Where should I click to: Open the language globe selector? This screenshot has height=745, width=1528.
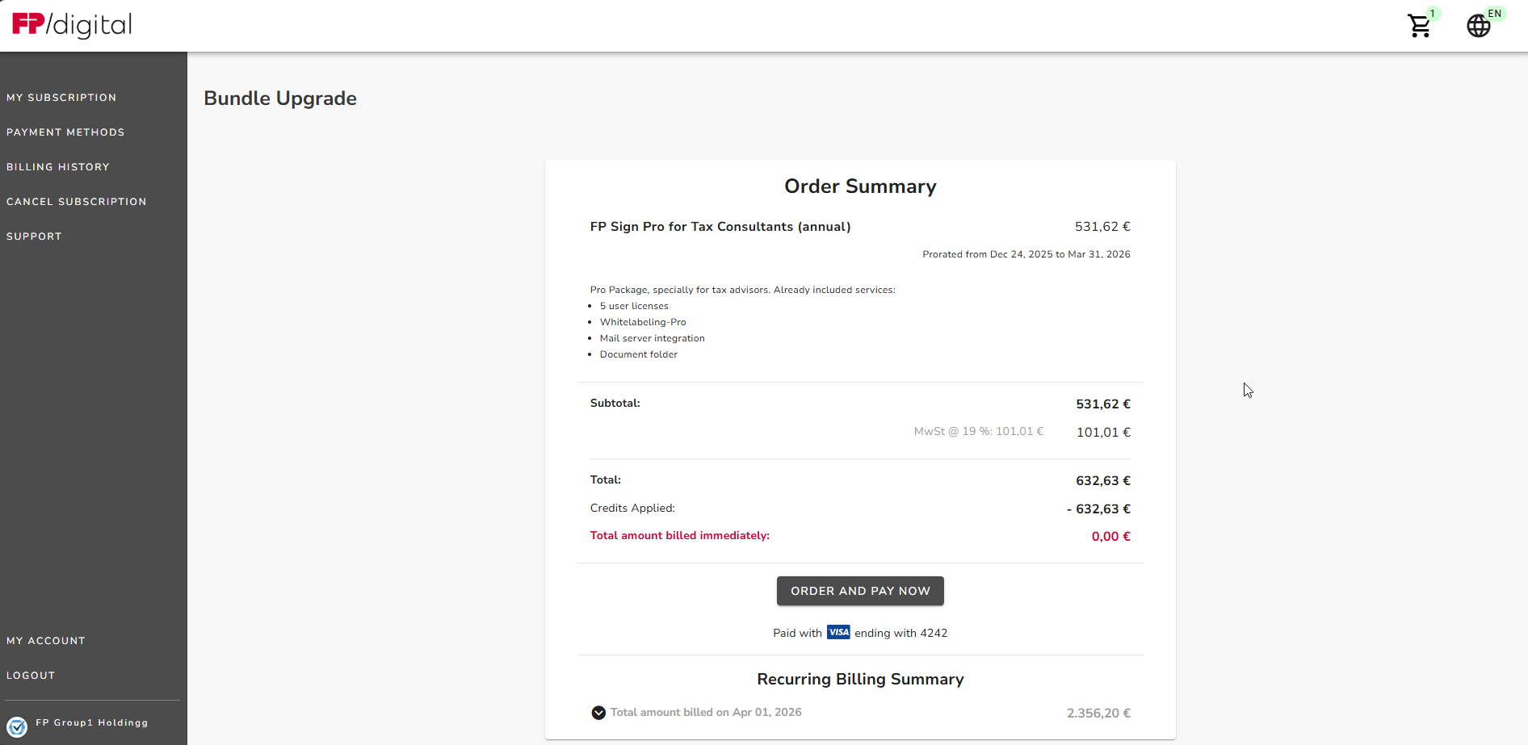click(x=1478, y=26)
